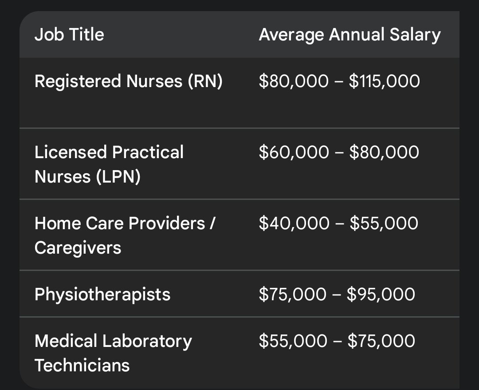Click Home Care Providers / Caregivers cell
Image resolution: width=479 pixels, height=390 pixels.
coord(125,235)
